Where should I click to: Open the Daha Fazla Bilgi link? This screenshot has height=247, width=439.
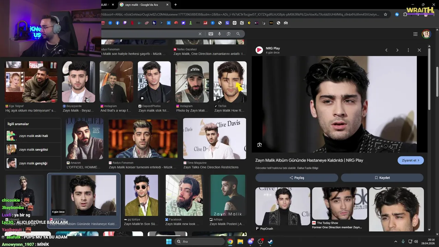click(308, 168)
